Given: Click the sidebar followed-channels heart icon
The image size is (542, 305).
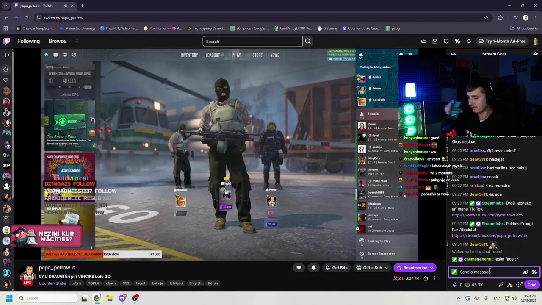Looking at the screenshot, I should pyautogui.click(x=6, y=80).
